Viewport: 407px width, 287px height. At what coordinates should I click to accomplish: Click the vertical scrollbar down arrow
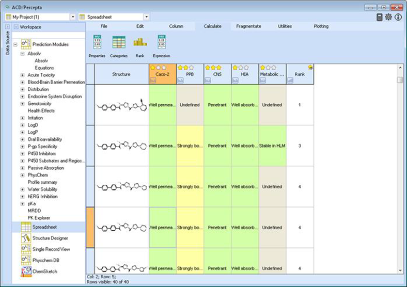(400, 270)
